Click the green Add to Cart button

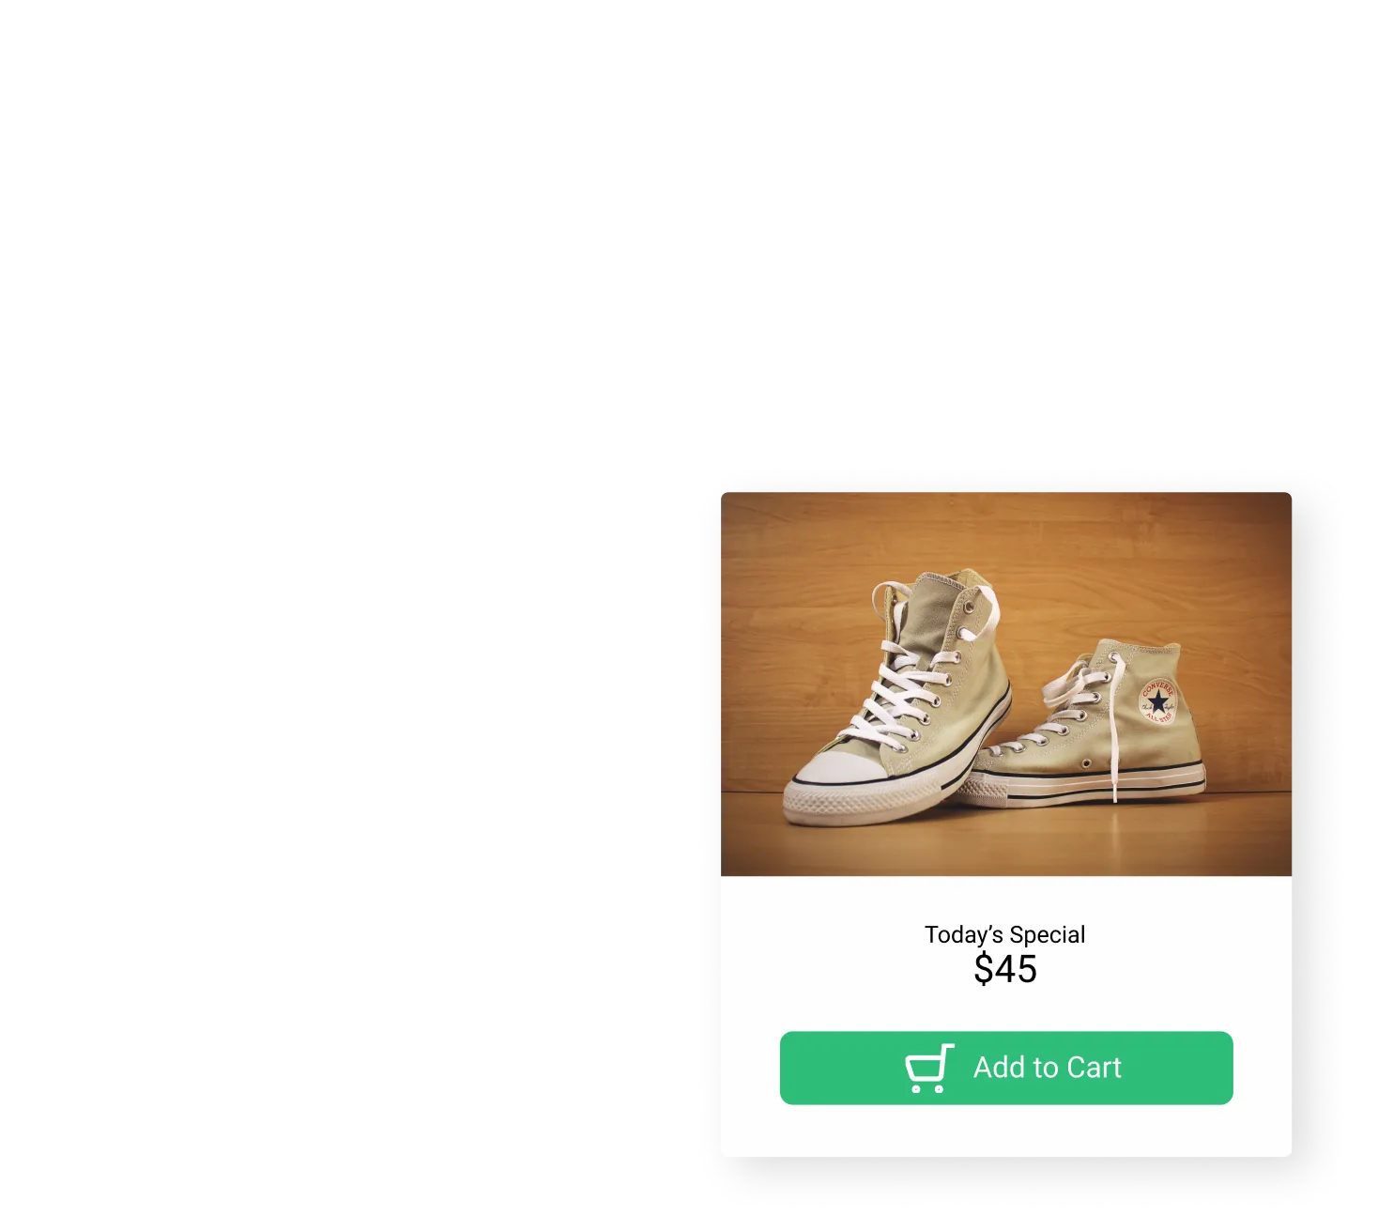[1006, 1069]
